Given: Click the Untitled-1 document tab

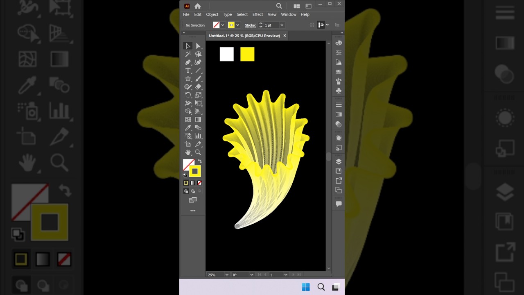Looking at the screenshot, I should pos(244,36).
